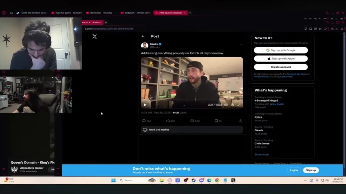The height and width of the screenshot is (194, 346).
Task: Click the reply icon showing 248
Action: point(144,121)
